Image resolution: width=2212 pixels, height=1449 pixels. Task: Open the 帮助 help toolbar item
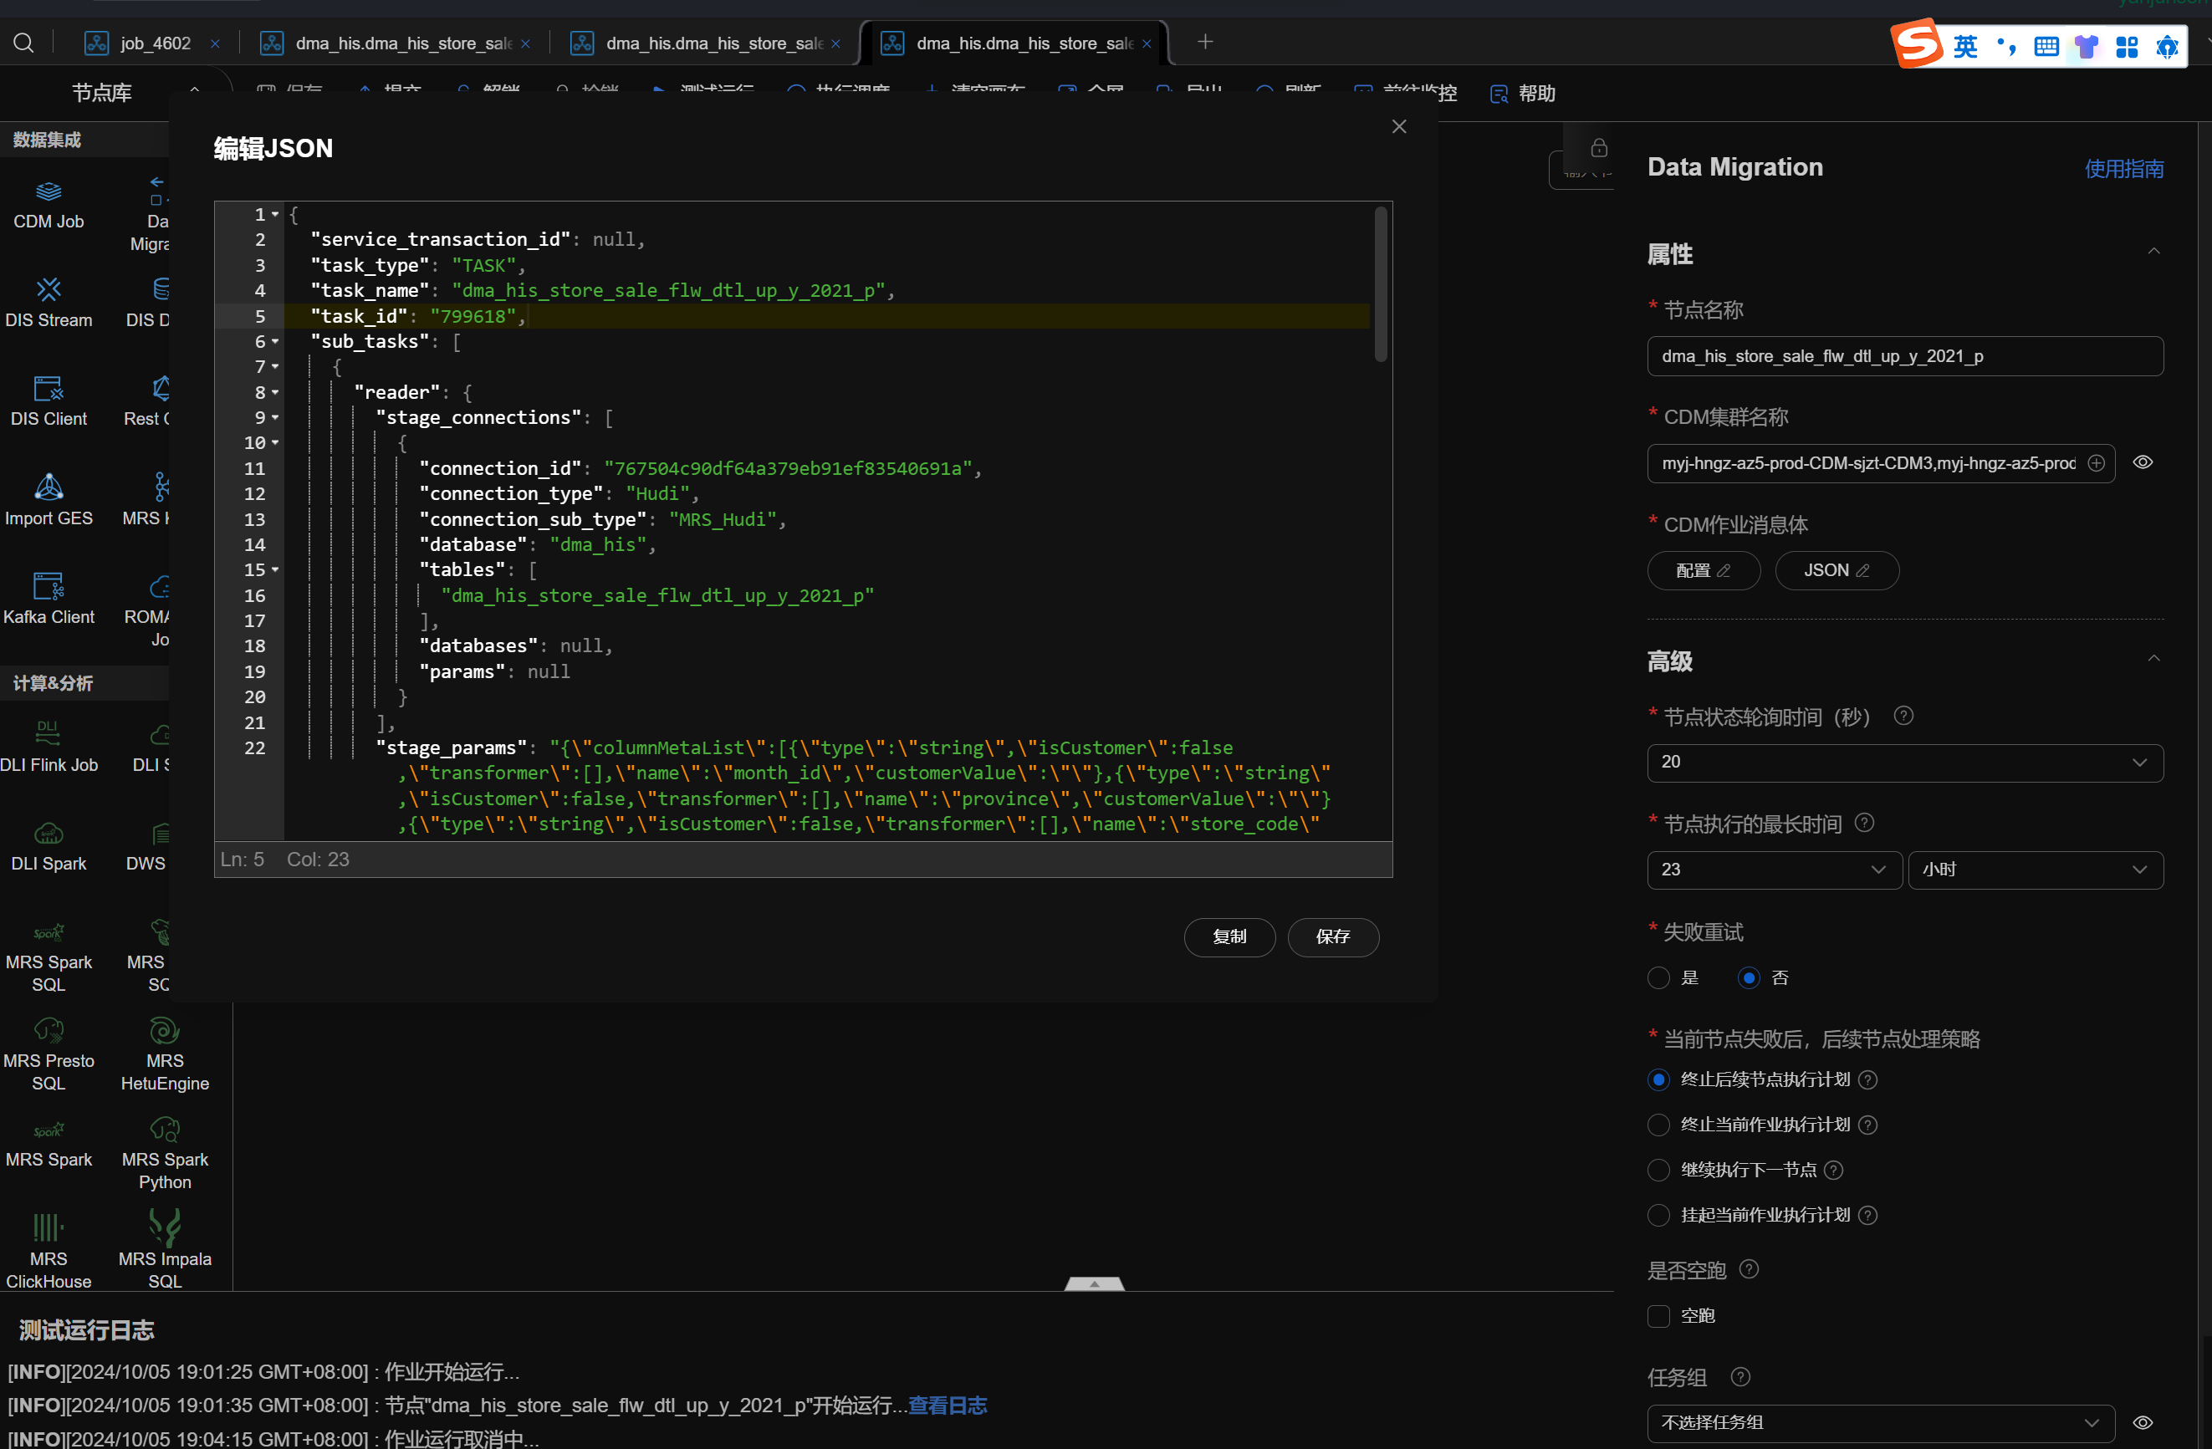click(1522, 94)
